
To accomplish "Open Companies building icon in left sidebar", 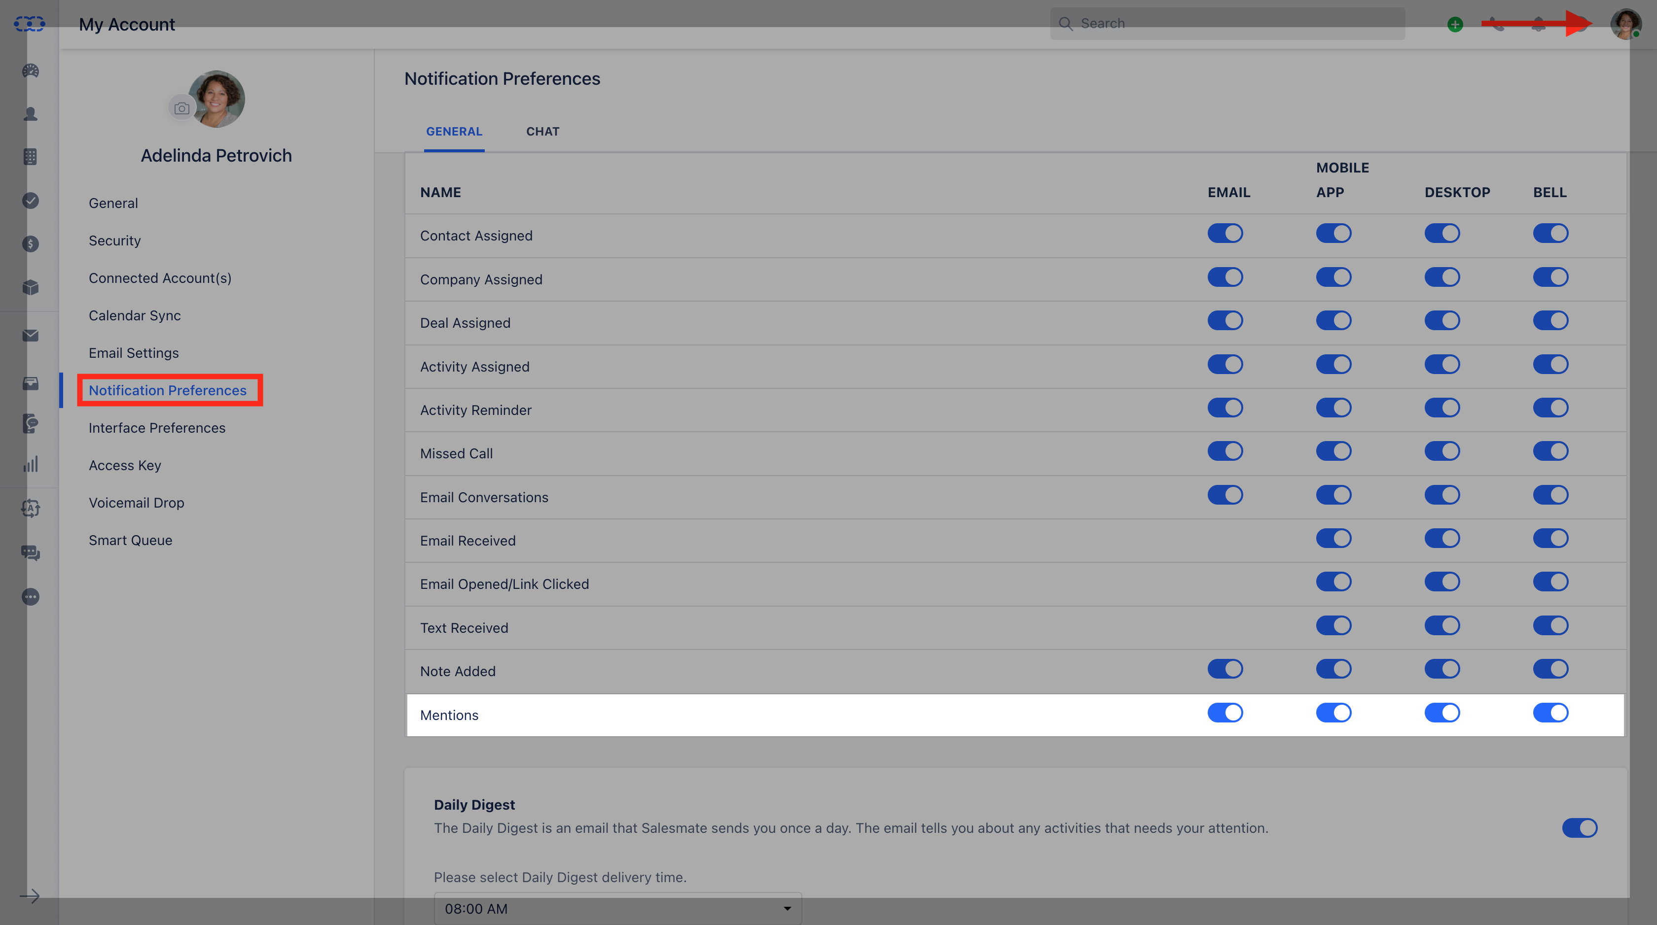I will pyautogui.click(x=30, y=157).
